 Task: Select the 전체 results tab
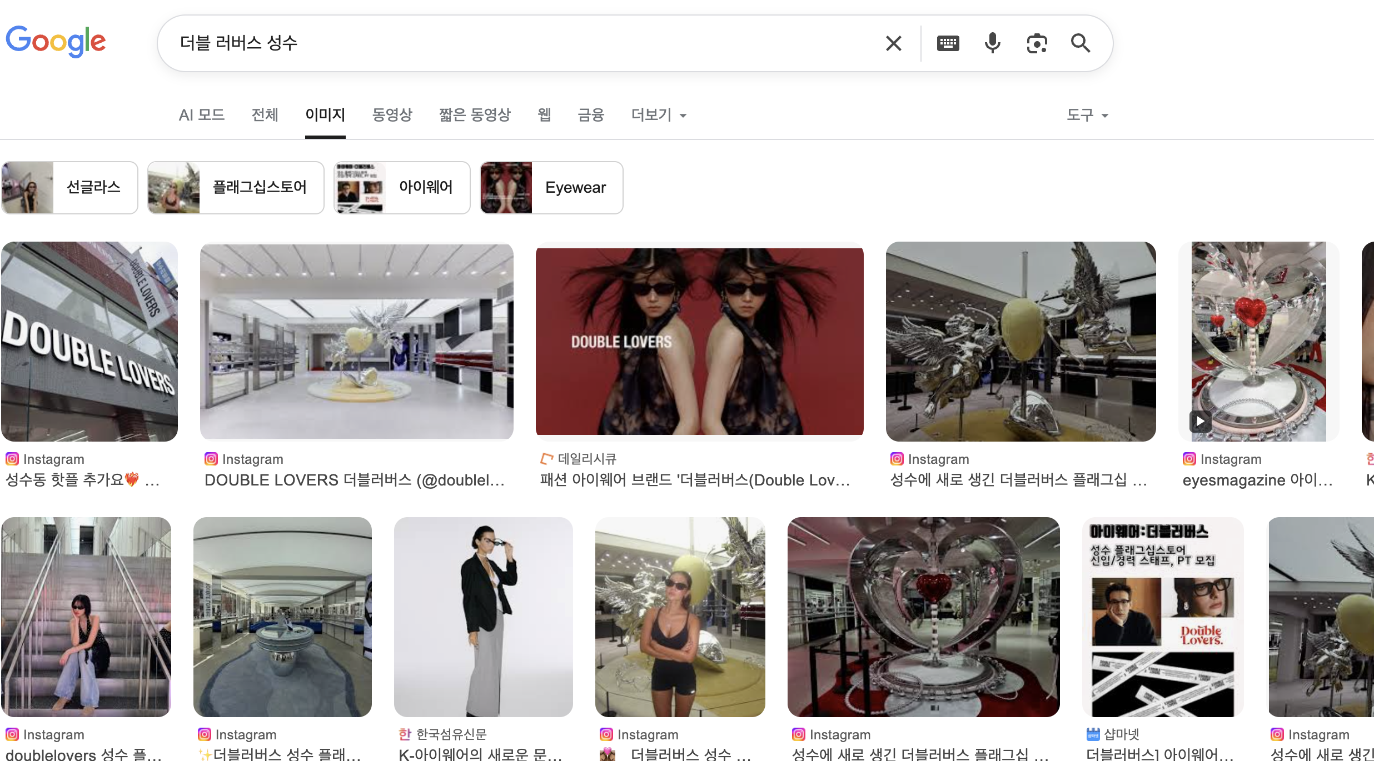coord(265,115)
